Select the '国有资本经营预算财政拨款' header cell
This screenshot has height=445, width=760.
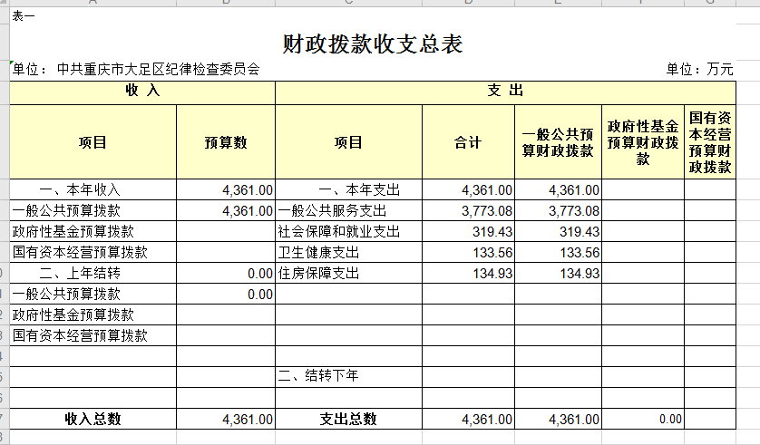click(709, 142)
